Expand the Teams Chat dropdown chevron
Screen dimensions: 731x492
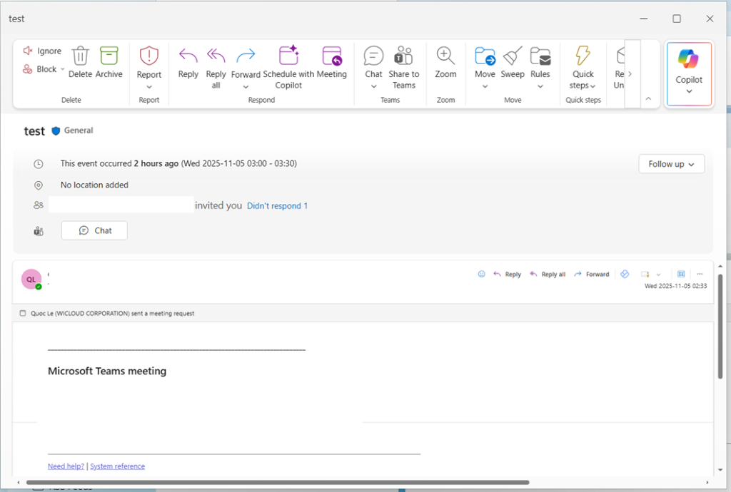point(373,86)
